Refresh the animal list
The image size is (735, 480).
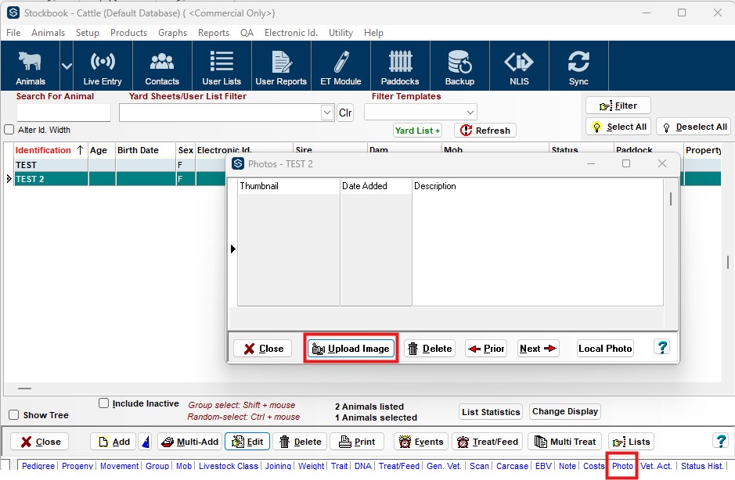point(485,131)
